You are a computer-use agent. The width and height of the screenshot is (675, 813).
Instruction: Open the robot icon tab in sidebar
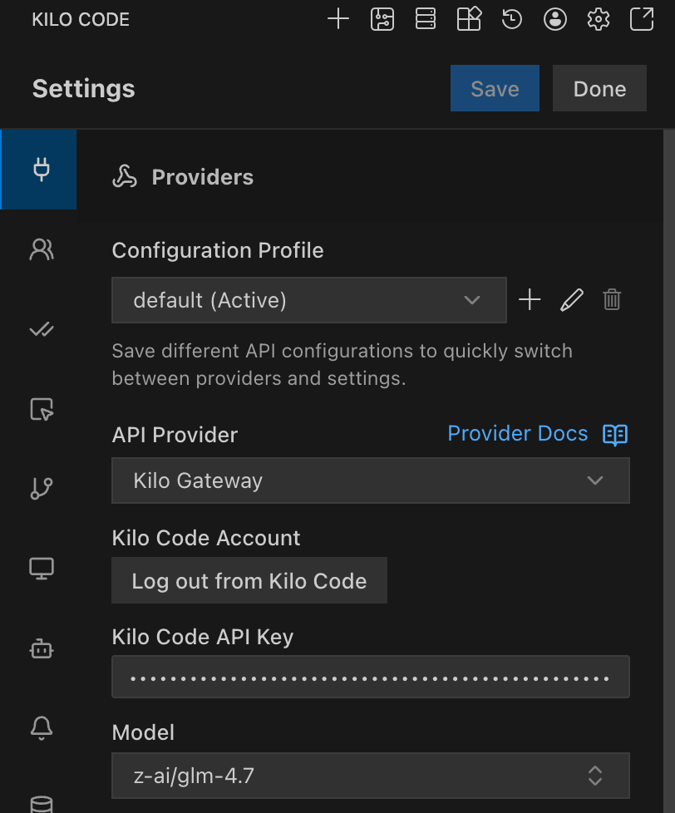pyautogui.click(x=42, y=648)
